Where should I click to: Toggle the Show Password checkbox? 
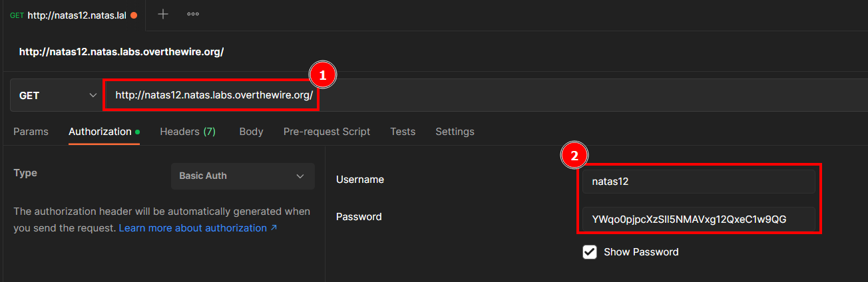pyautogui.click(x=589, y=252)
